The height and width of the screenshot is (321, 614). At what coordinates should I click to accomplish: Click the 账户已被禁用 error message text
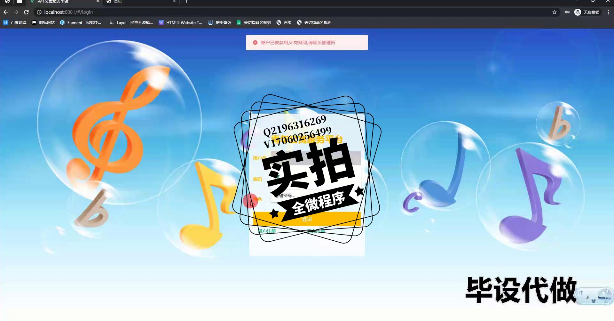[x=298, y=43]
